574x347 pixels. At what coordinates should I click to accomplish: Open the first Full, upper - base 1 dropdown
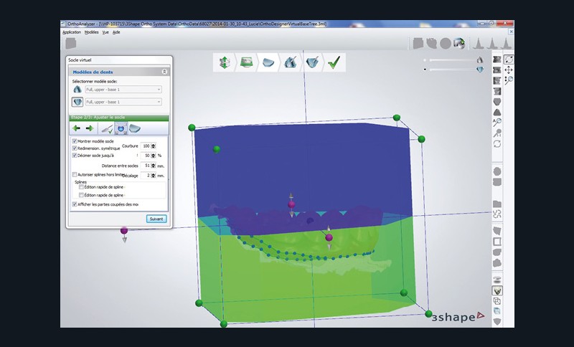tap(123, 89)
